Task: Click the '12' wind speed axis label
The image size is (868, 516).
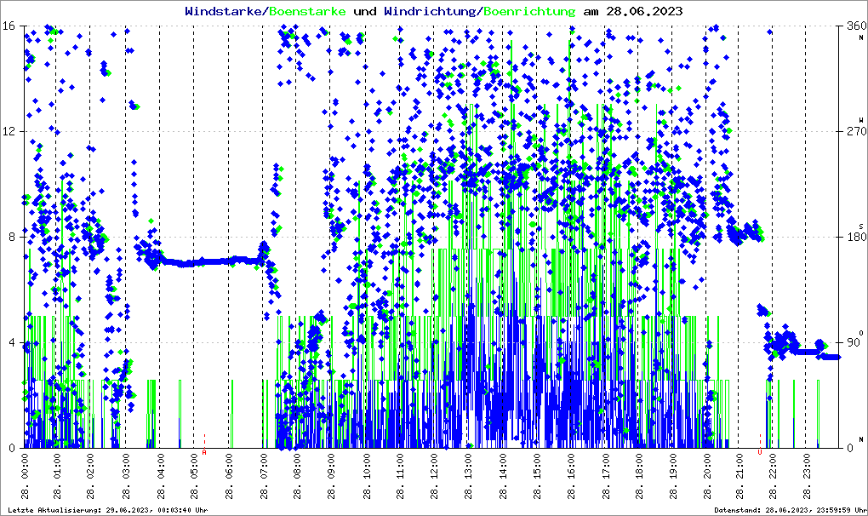Action: [x=9, y=132]
